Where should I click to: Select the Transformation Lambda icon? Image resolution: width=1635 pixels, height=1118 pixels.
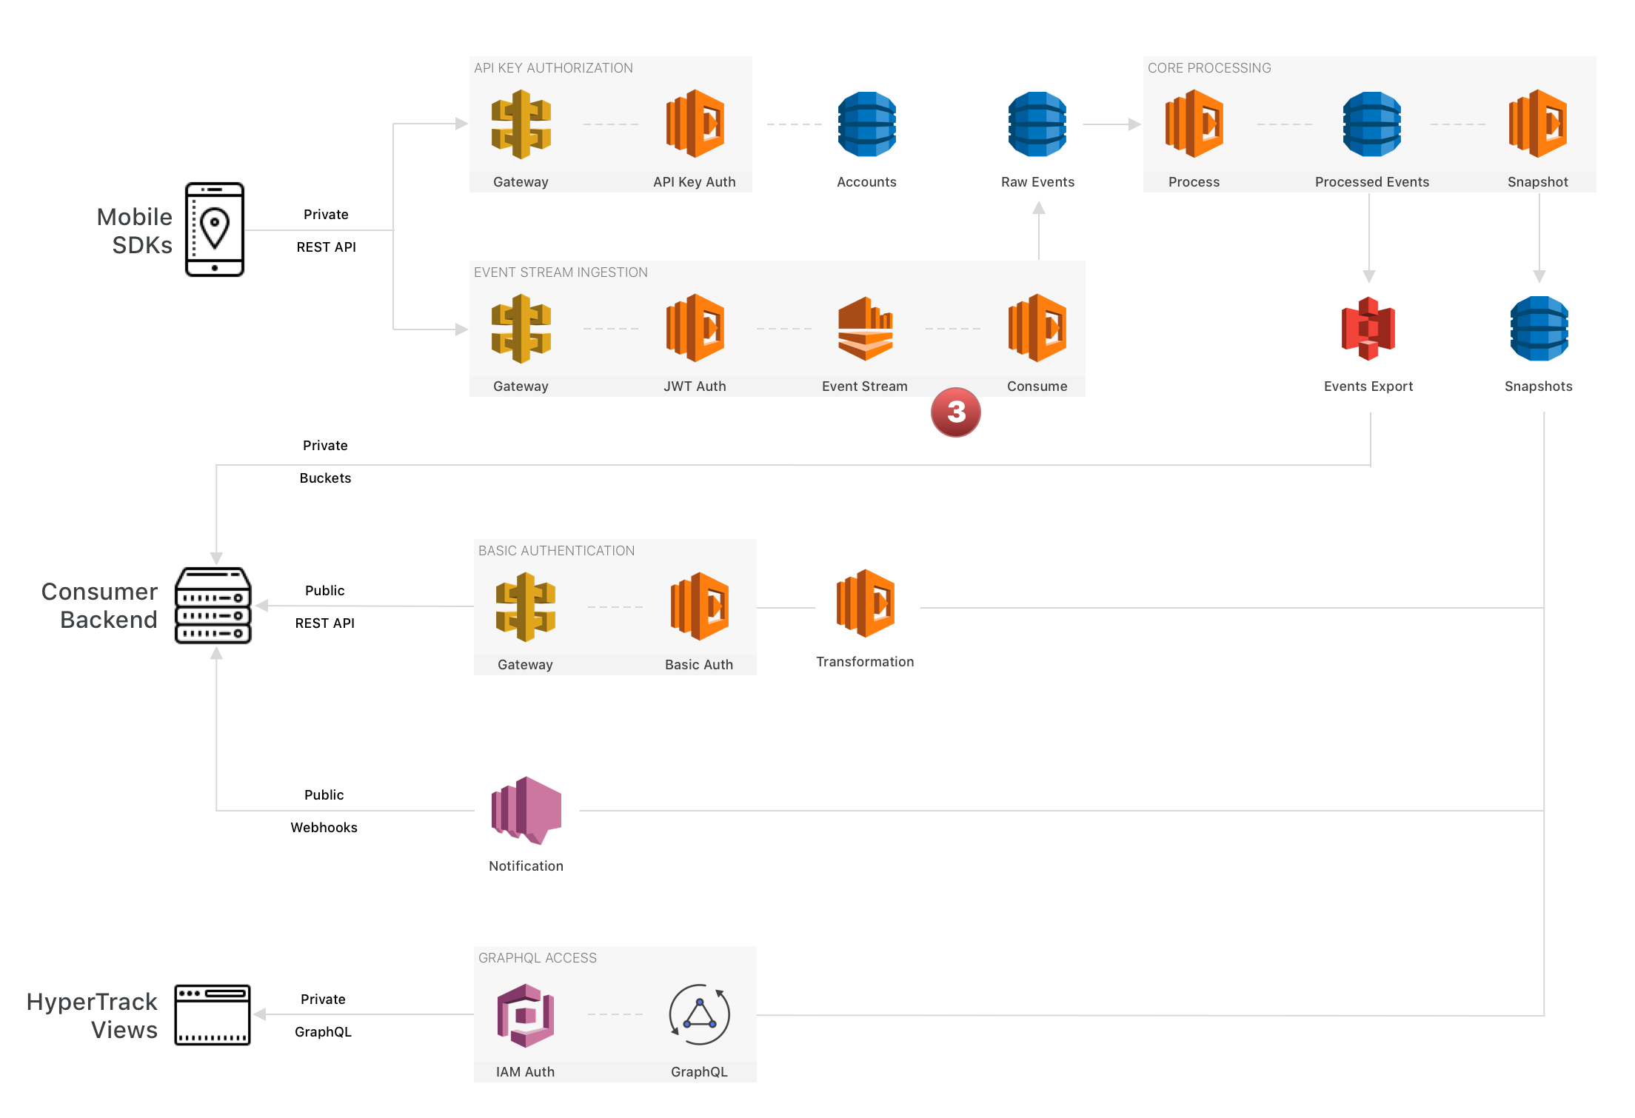[x=865, y=603]
